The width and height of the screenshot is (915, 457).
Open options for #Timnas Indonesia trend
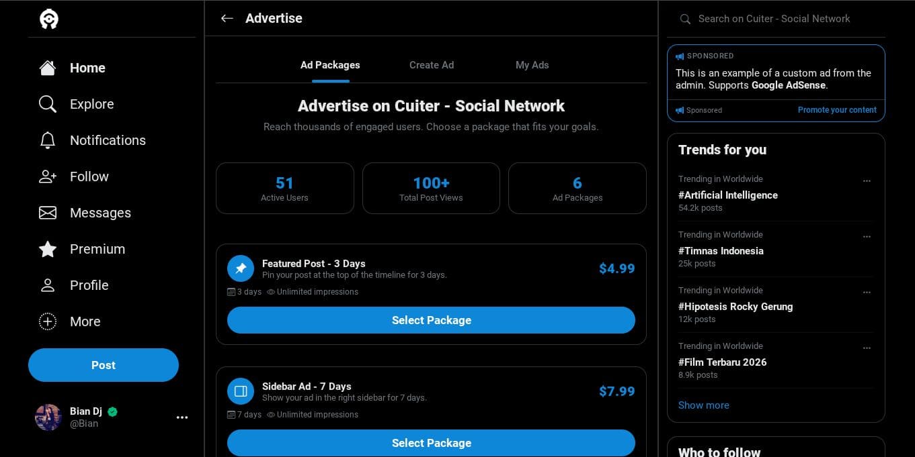(x=867, y=236)
